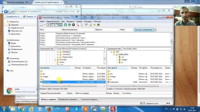The width and height of the screenshot is (200, 112).
Task: Open Firefox from the taskbar
Action: coord(49,109)
